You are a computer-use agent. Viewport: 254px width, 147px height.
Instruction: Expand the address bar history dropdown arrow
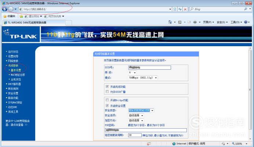pos(170,9)
